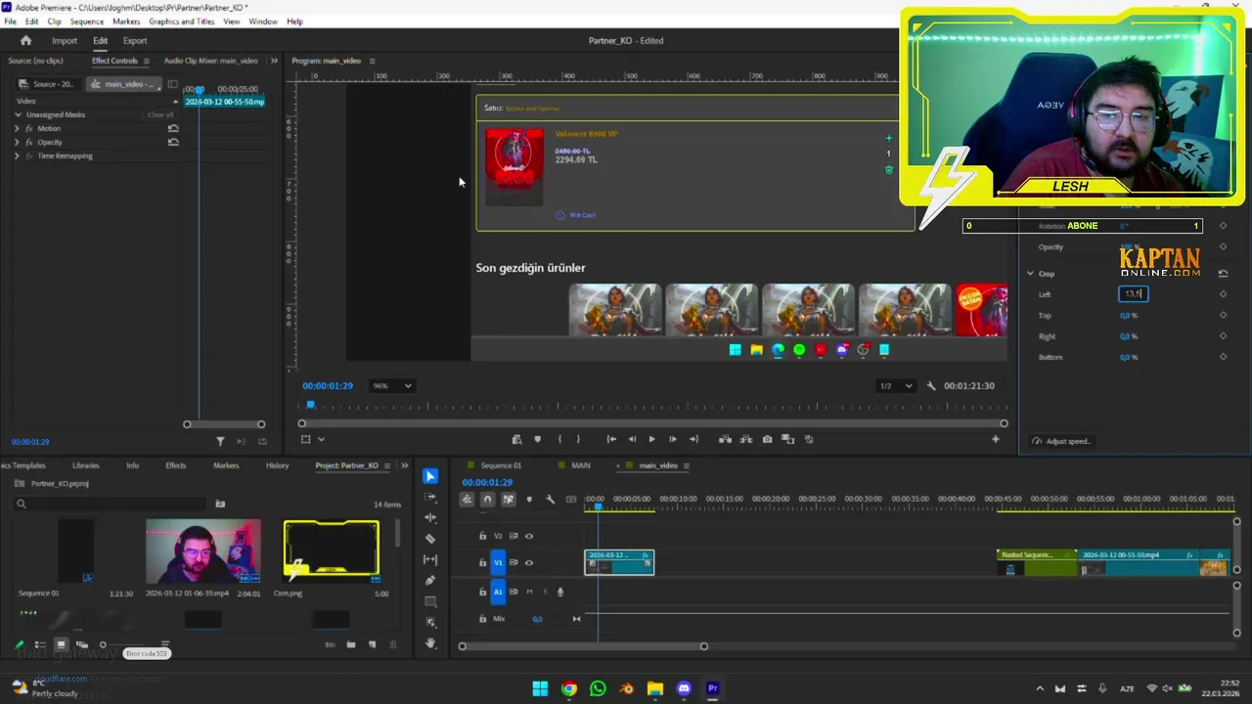Select the Track Select Forward tool
Viewport: 1252px width, 704px height.
coord(430,498)
